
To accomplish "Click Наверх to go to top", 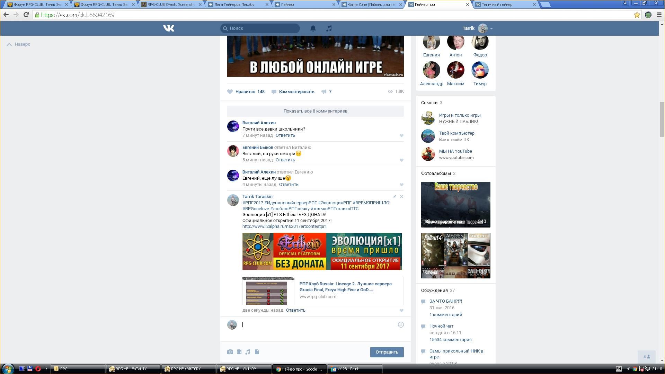I will [19, 44].
